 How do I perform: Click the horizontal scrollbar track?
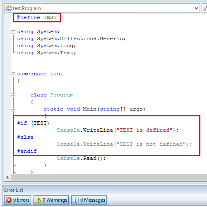109,177
